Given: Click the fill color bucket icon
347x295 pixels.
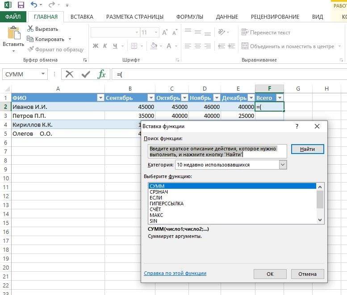Looking at the screenshot, I should point(154,46).
